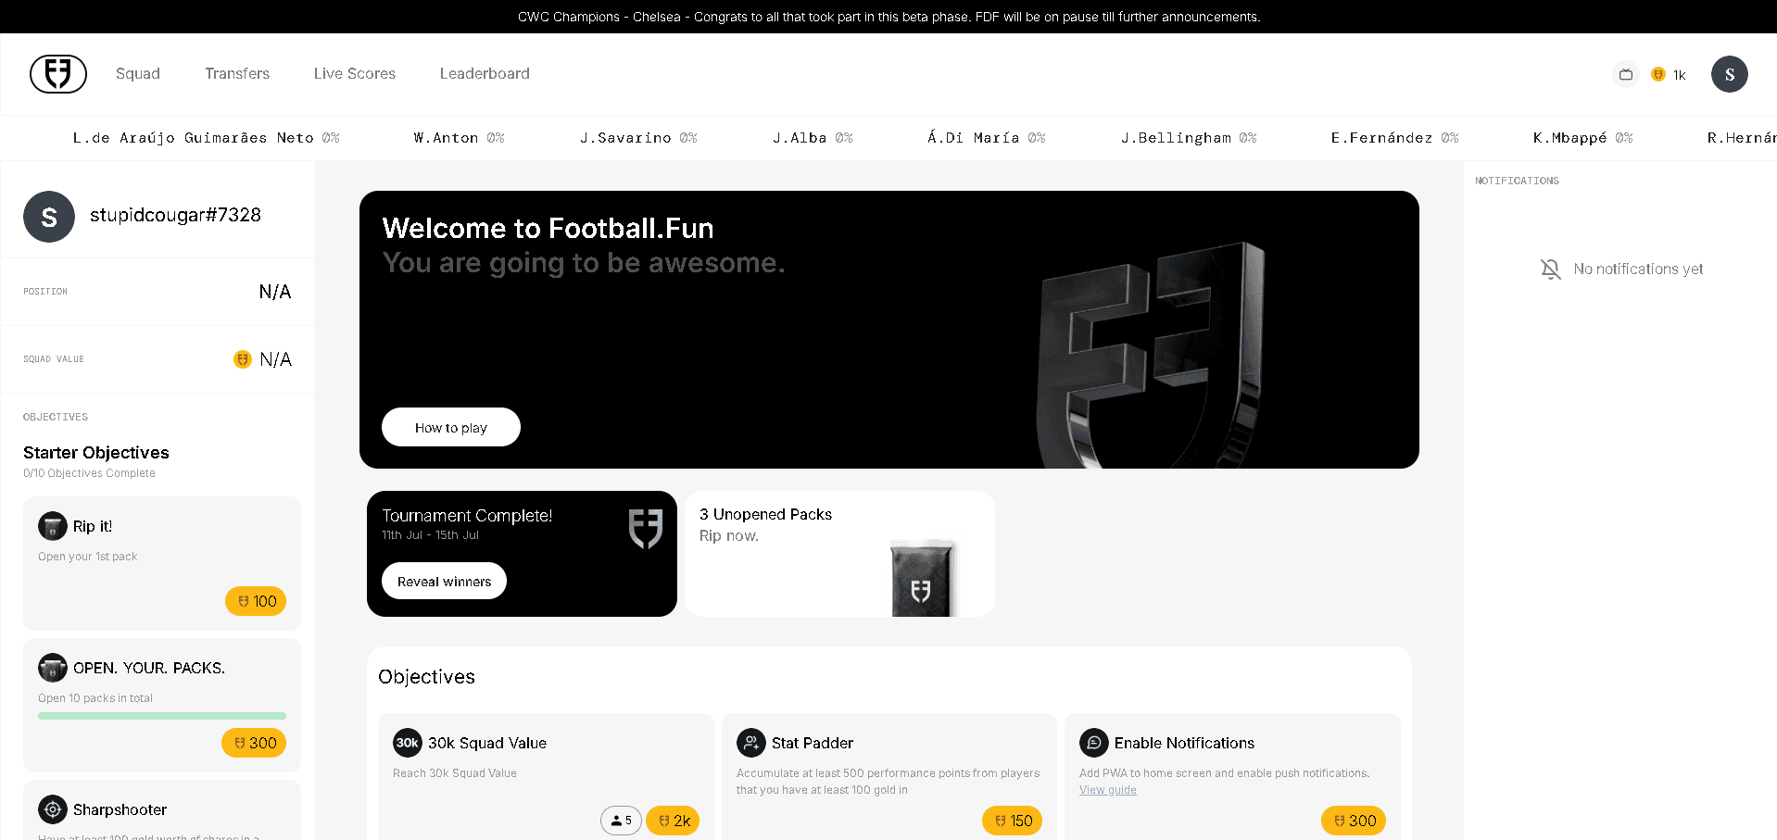Open the View guide link
1777x840 pixels.
click(1107, 790)
